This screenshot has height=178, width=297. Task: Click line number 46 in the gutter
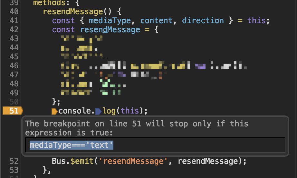(x=14, y=66)
